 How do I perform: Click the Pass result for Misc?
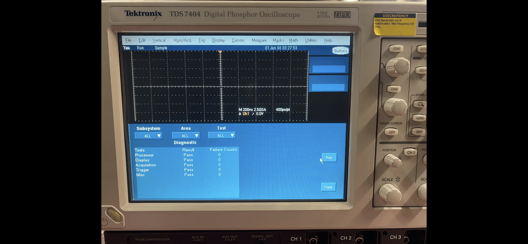(189, 175)
